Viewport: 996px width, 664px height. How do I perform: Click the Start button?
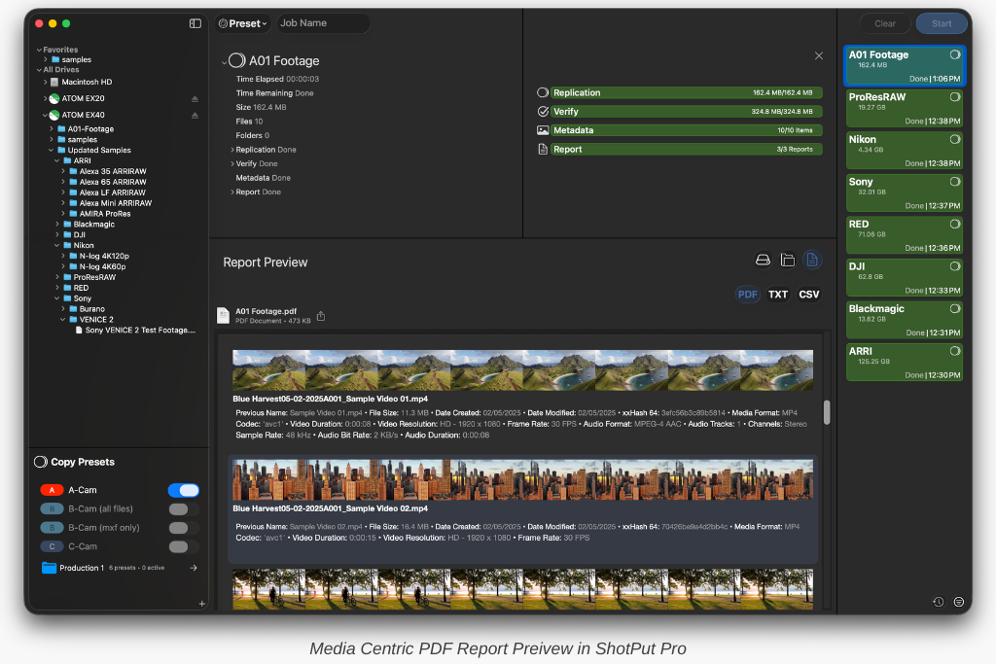pyautogui.click(x=942, y=23)
